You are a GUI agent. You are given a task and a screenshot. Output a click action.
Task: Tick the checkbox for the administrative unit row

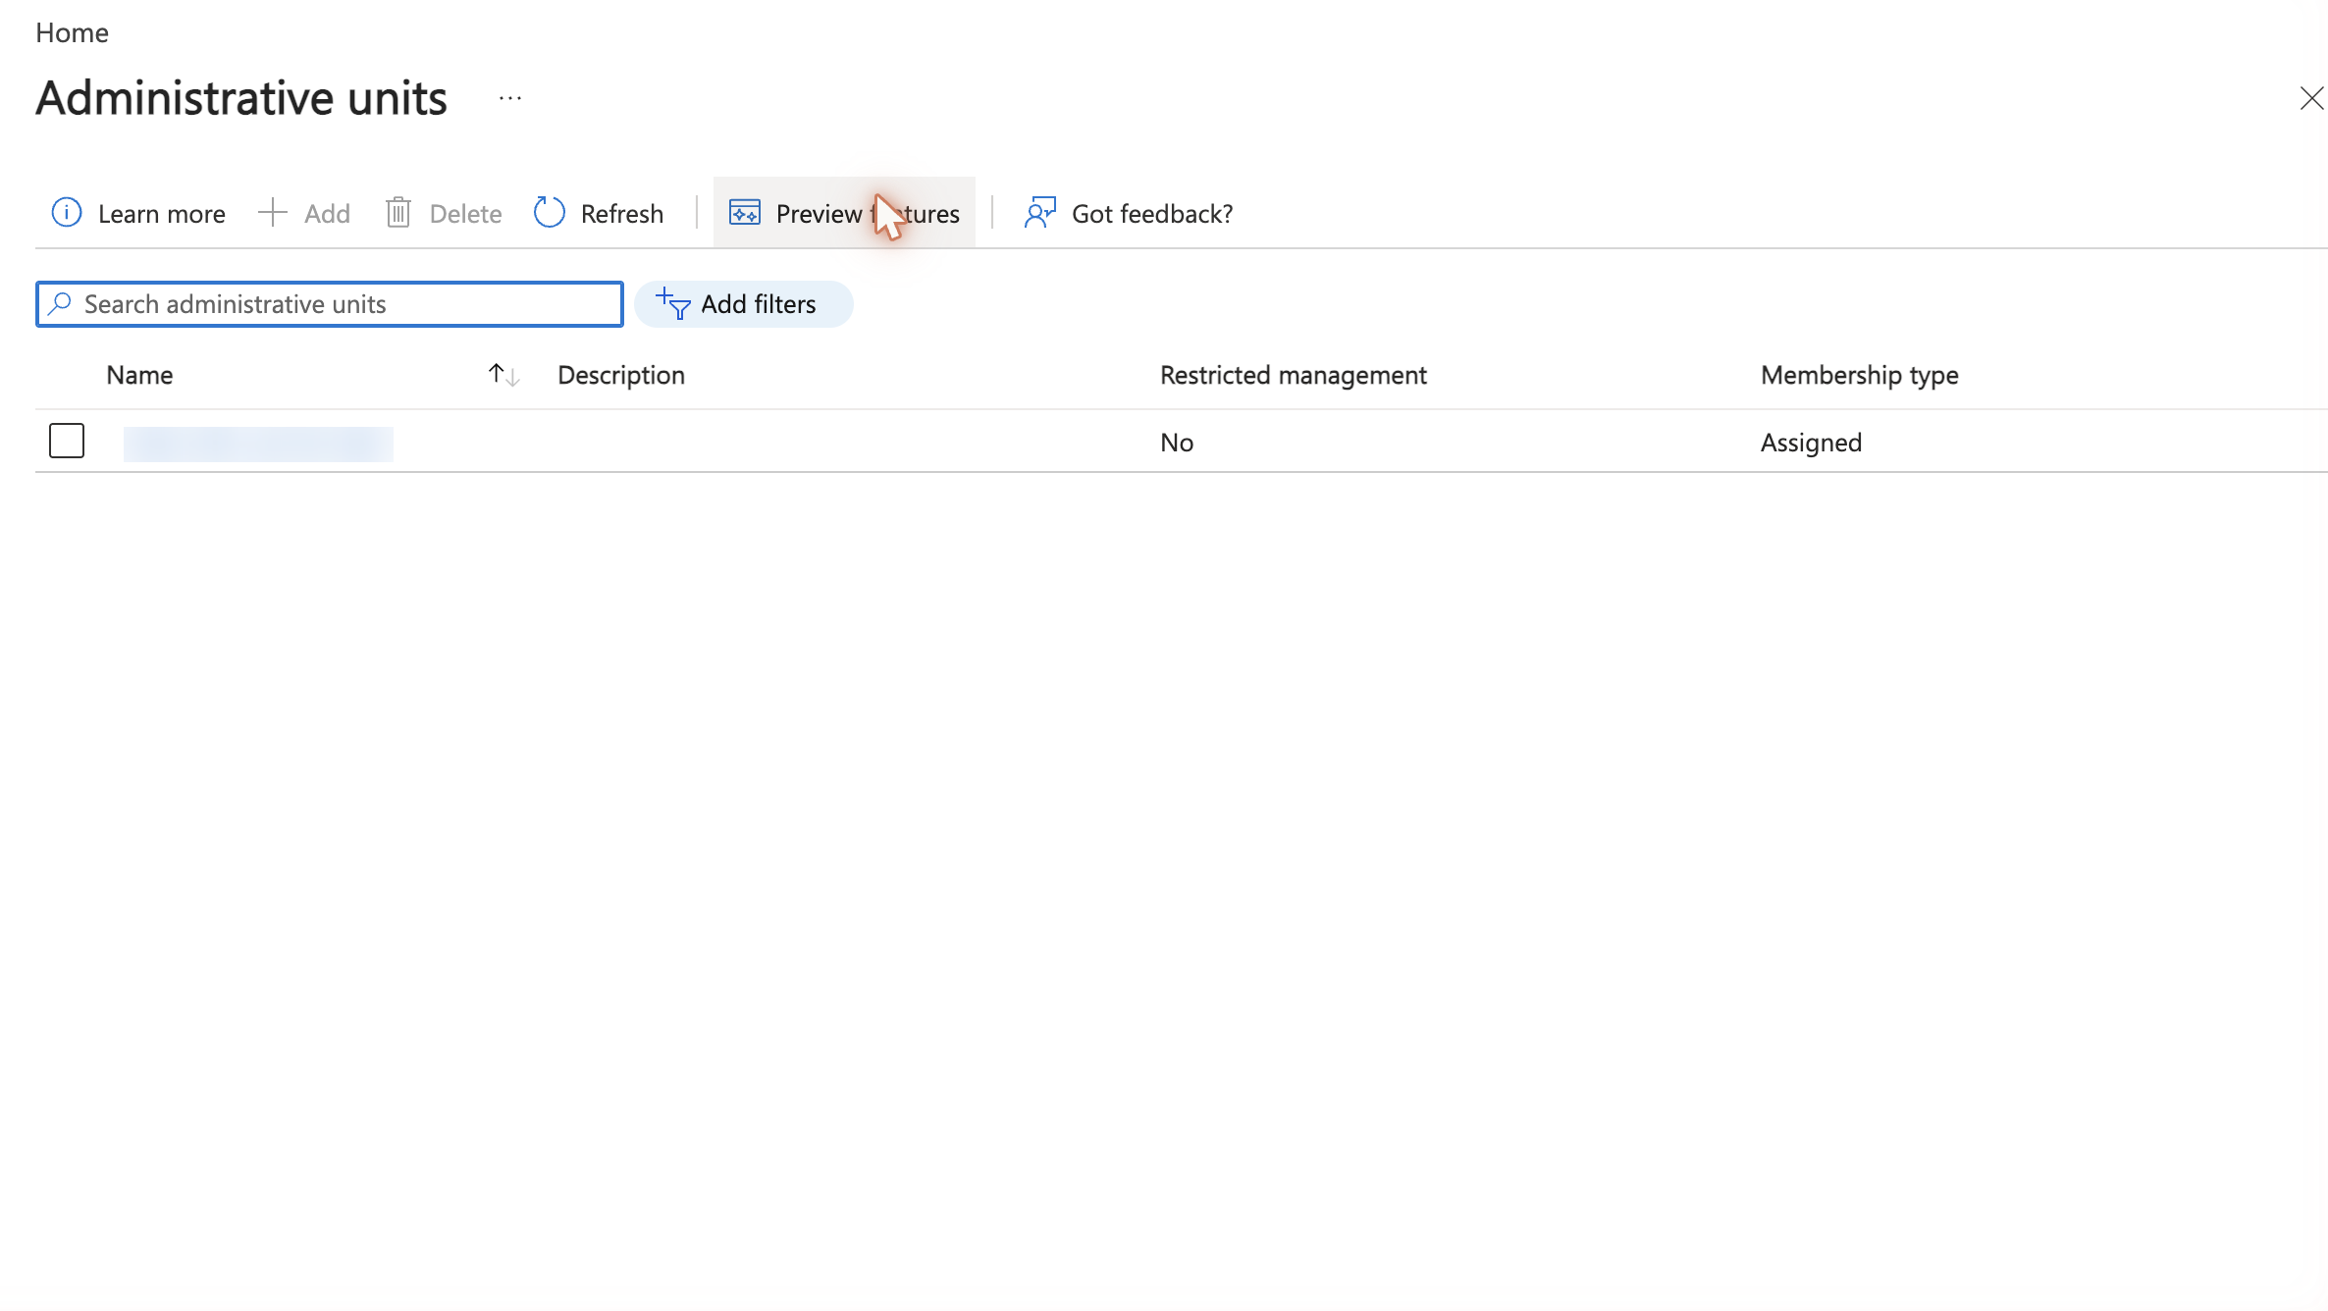pos(67,441)
